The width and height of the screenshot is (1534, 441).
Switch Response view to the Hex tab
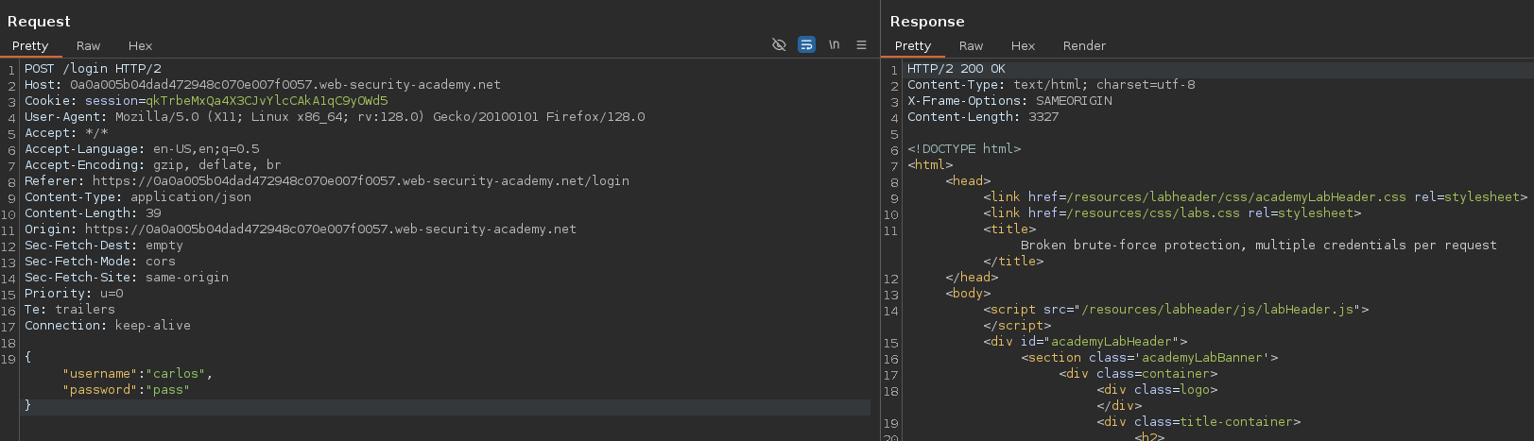coord(1023,45)
